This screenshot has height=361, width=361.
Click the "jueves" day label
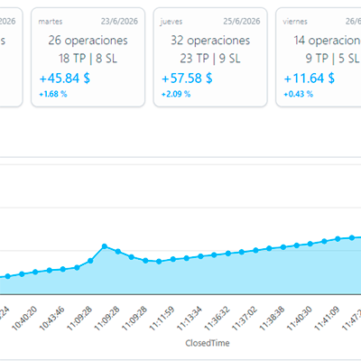[x=171, y=22]
